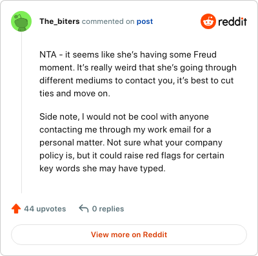Viewport: 258px width, 256px height.
Task: Click the comment line starting with "NTA"
Action: coord(128,54)
